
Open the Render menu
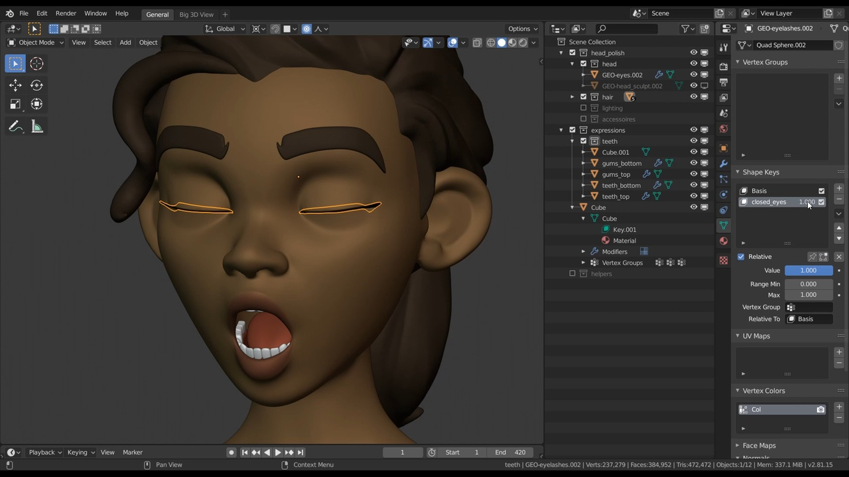tap(66, 14)
